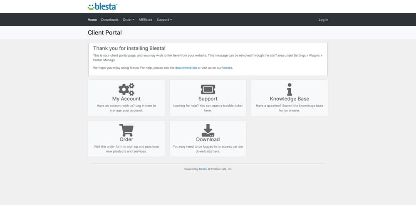Click the Support ticket icon
This screenshot has width=416, height=205.
[208, 89]
